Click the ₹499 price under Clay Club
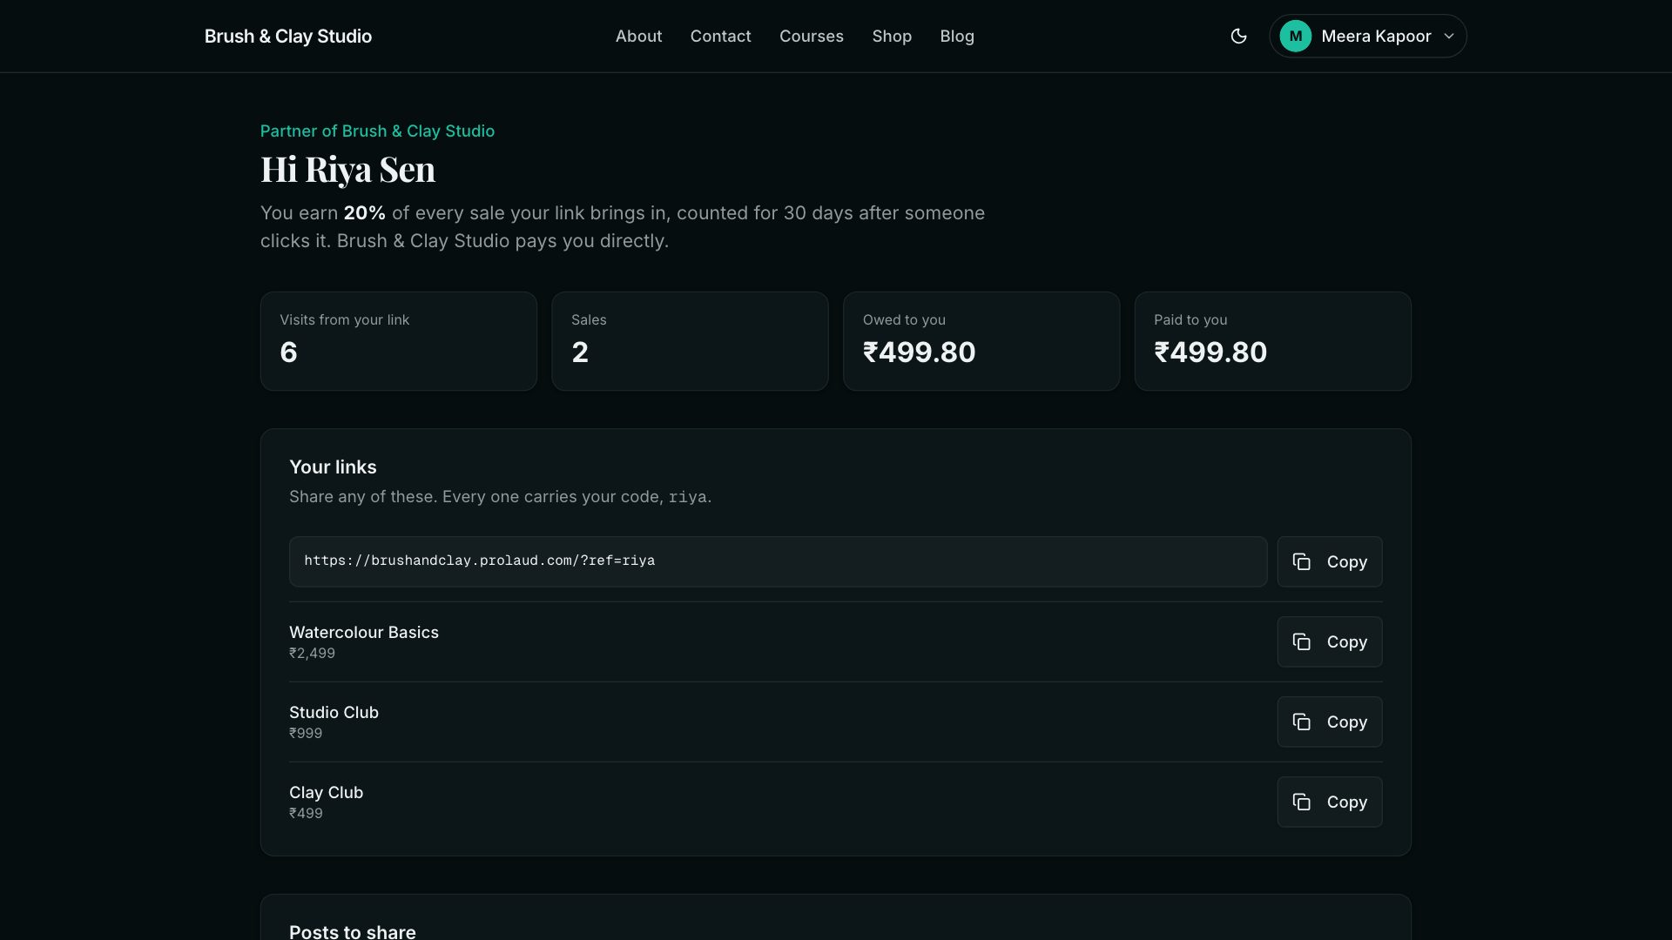 (306, 813)
